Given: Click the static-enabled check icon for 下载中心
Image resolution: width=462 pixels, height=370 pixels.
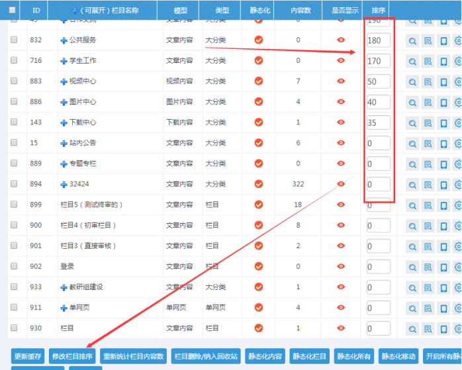Looking at the screenshot, I should pos(259,122).
